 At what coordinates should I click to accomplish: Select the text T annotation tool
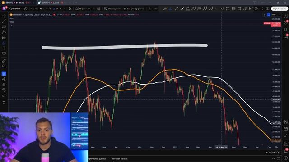click(x=4, y=48)
